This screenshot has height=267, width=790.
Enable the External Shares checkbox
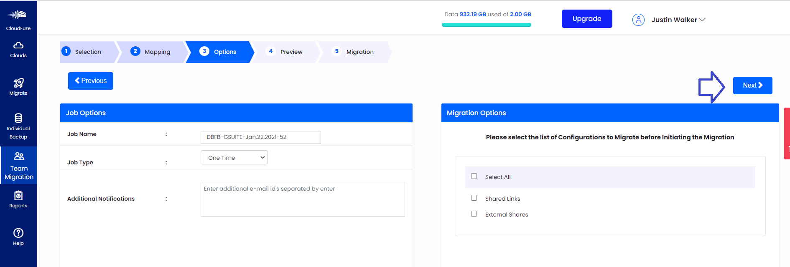click(x=474, y=214)
